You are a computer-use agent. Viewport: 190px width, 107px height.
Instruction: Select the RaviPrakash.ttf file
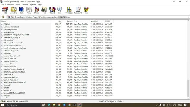click(x=9, y=32)
